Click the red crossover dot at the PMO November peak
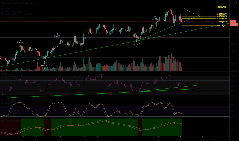 [106, 121]
